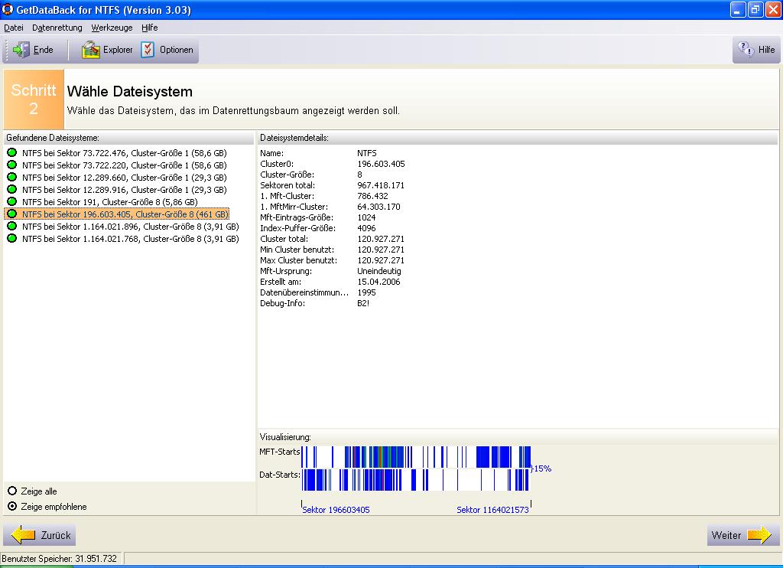Click the Explorer toolbar button label
The height and width of the screenshot is (568, 783).
118,50
